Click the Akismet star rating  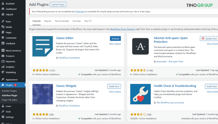pyautogui.click(x=138, y=70)
